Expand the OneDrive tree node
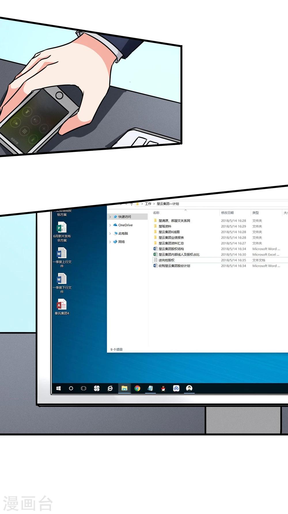Screen dimensions: 288x514 110,225
